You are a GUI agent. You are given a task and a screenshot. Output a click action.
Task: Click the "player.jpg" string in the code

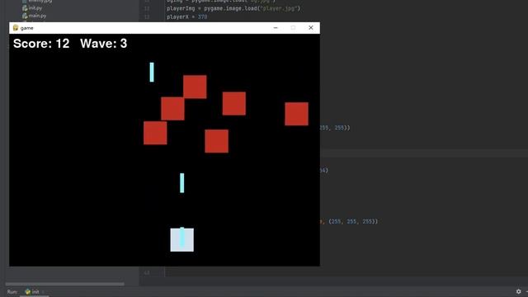pyautogui.click(x=280, y=8)
